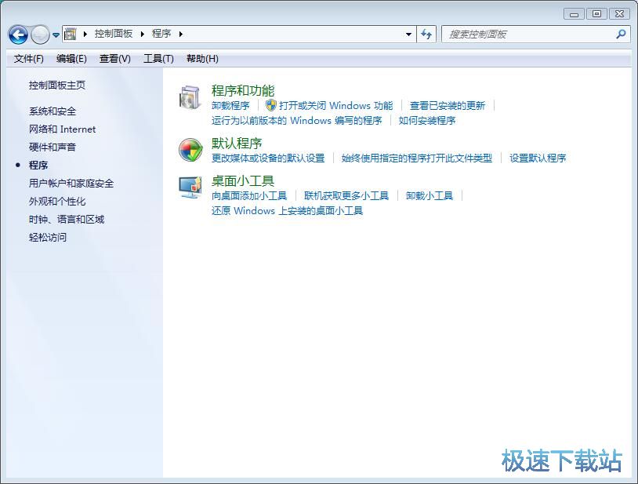The height and width of the screenshot is (484, 638).
Task: Open 系统和安全 category in sidebar
Action: pos(53,111)
